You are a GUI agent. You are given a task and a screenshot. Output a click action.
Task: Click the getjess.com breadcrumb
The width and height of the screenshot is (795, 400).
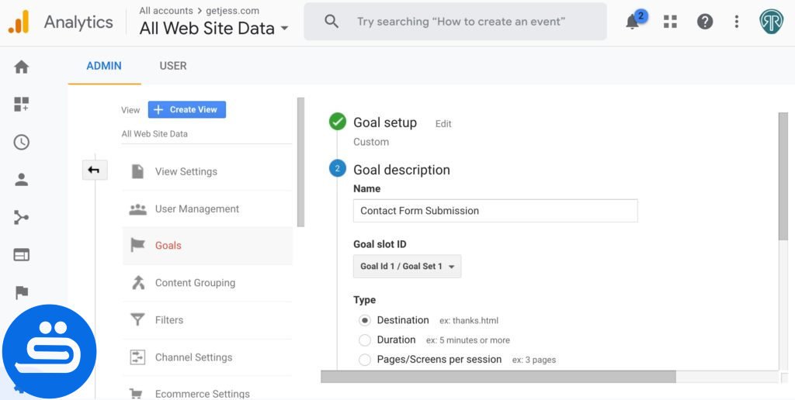232,11
